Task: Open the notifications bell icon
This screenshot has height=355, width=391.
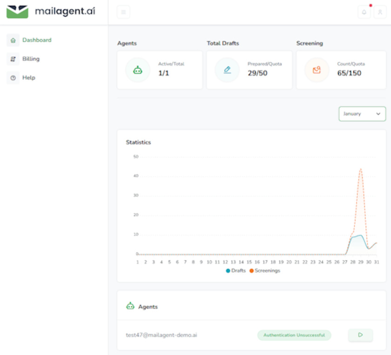Action: 364,13
